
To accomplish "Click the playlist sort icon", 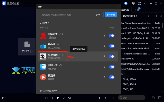I will point(148,16).
